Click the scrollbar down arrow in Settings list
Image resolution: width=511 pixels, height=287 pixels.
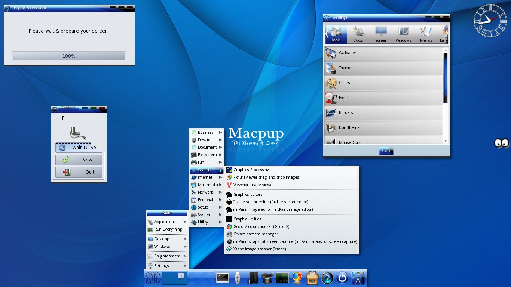coord(446,141)
